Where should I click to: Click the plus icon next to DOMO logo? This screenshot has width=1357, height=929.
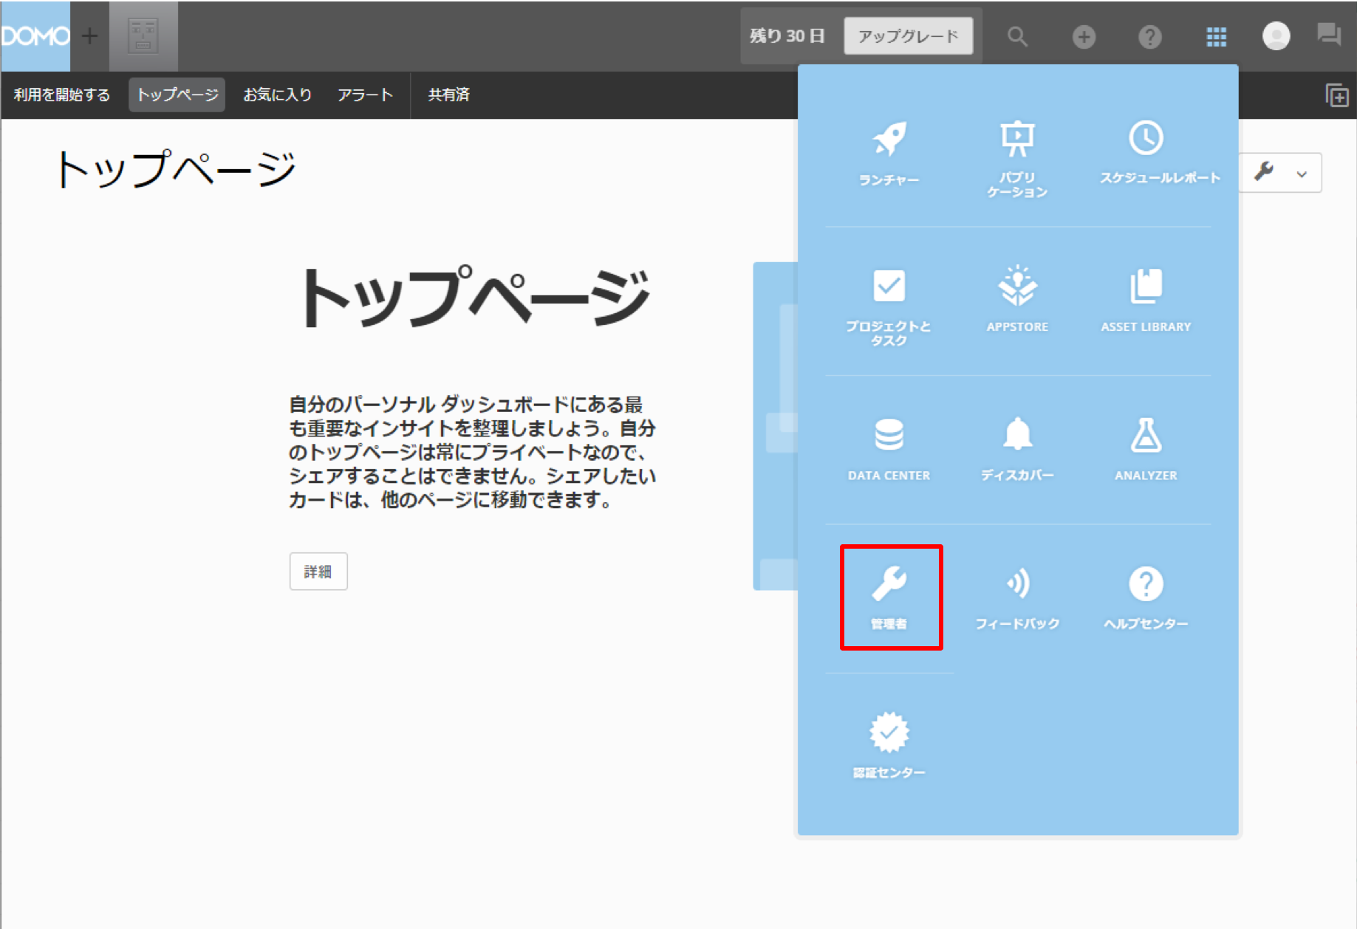tap(89, 35)
